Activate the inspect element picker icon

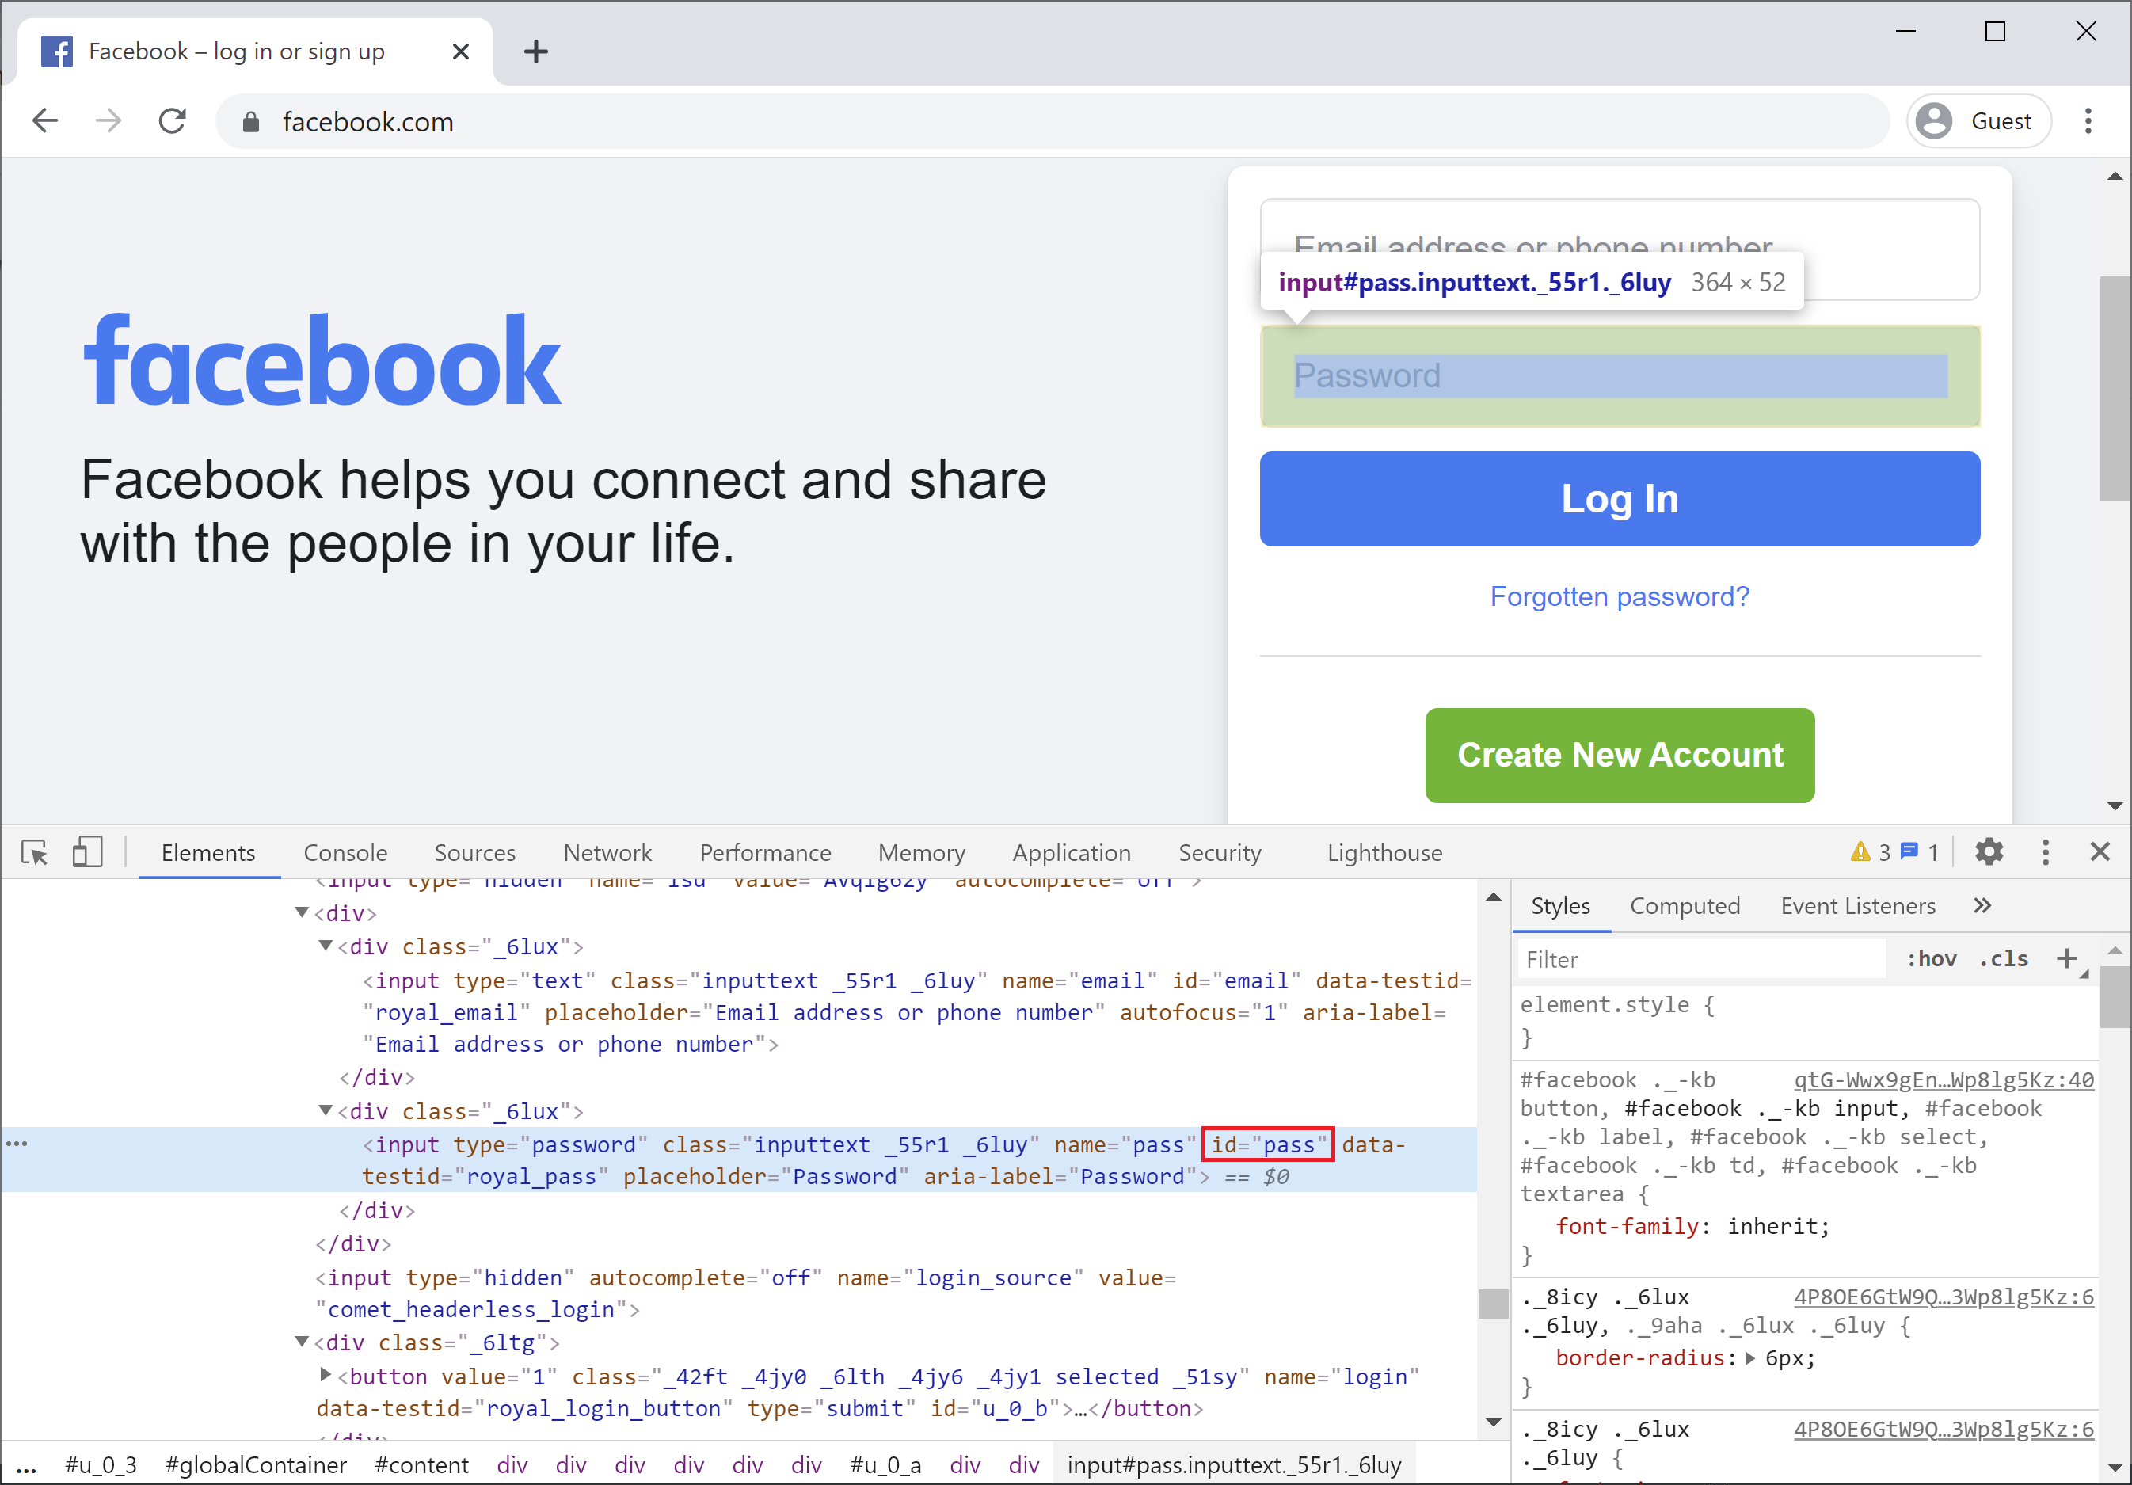34,851
